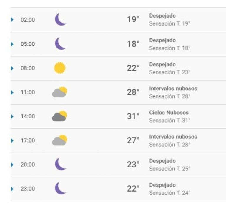Click the moon icon for 02:00
Viewport: 226px width, 205px height.
(x=60, y=19)
